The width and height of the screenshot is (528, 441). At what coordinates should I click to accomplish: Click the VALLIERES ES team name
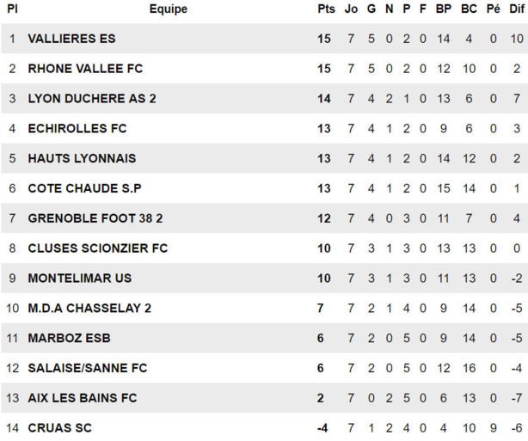71,39
